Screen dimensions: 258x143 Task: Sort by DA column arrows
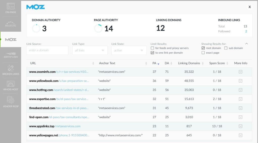[x=171, y=63]
